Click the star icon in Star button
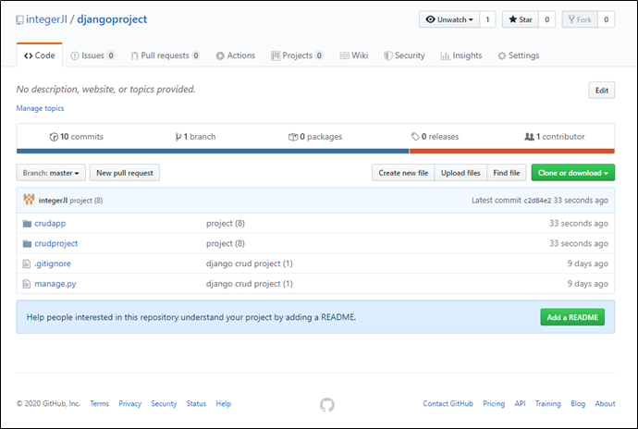Viewport: 638px width, 429px height. coord(512,19)
